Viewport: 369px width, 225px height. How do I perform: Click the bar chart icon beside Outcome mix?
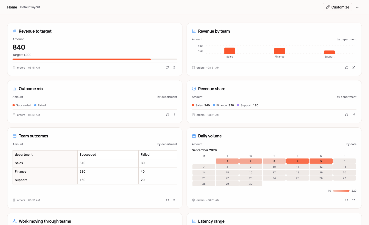point(15,89)
